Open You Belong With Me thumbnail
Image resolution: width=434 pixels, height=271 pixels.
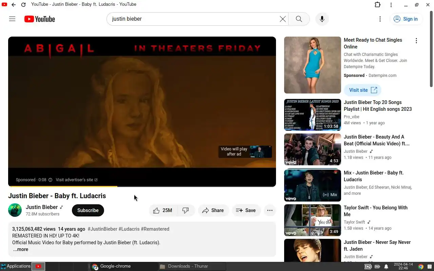click(313, 220)
